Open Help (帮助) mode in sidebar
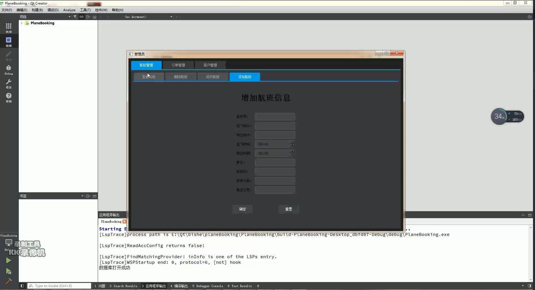 [9, 97]
